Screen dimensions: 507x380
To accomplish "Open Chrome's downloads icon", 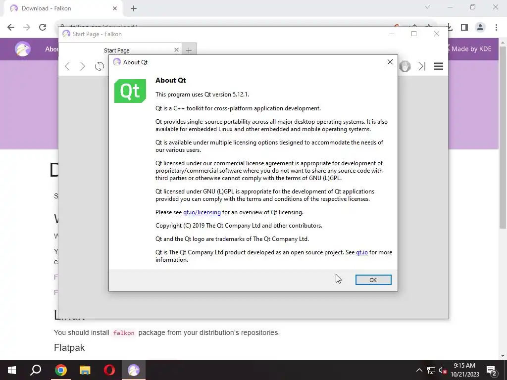I will click(449, 28).
